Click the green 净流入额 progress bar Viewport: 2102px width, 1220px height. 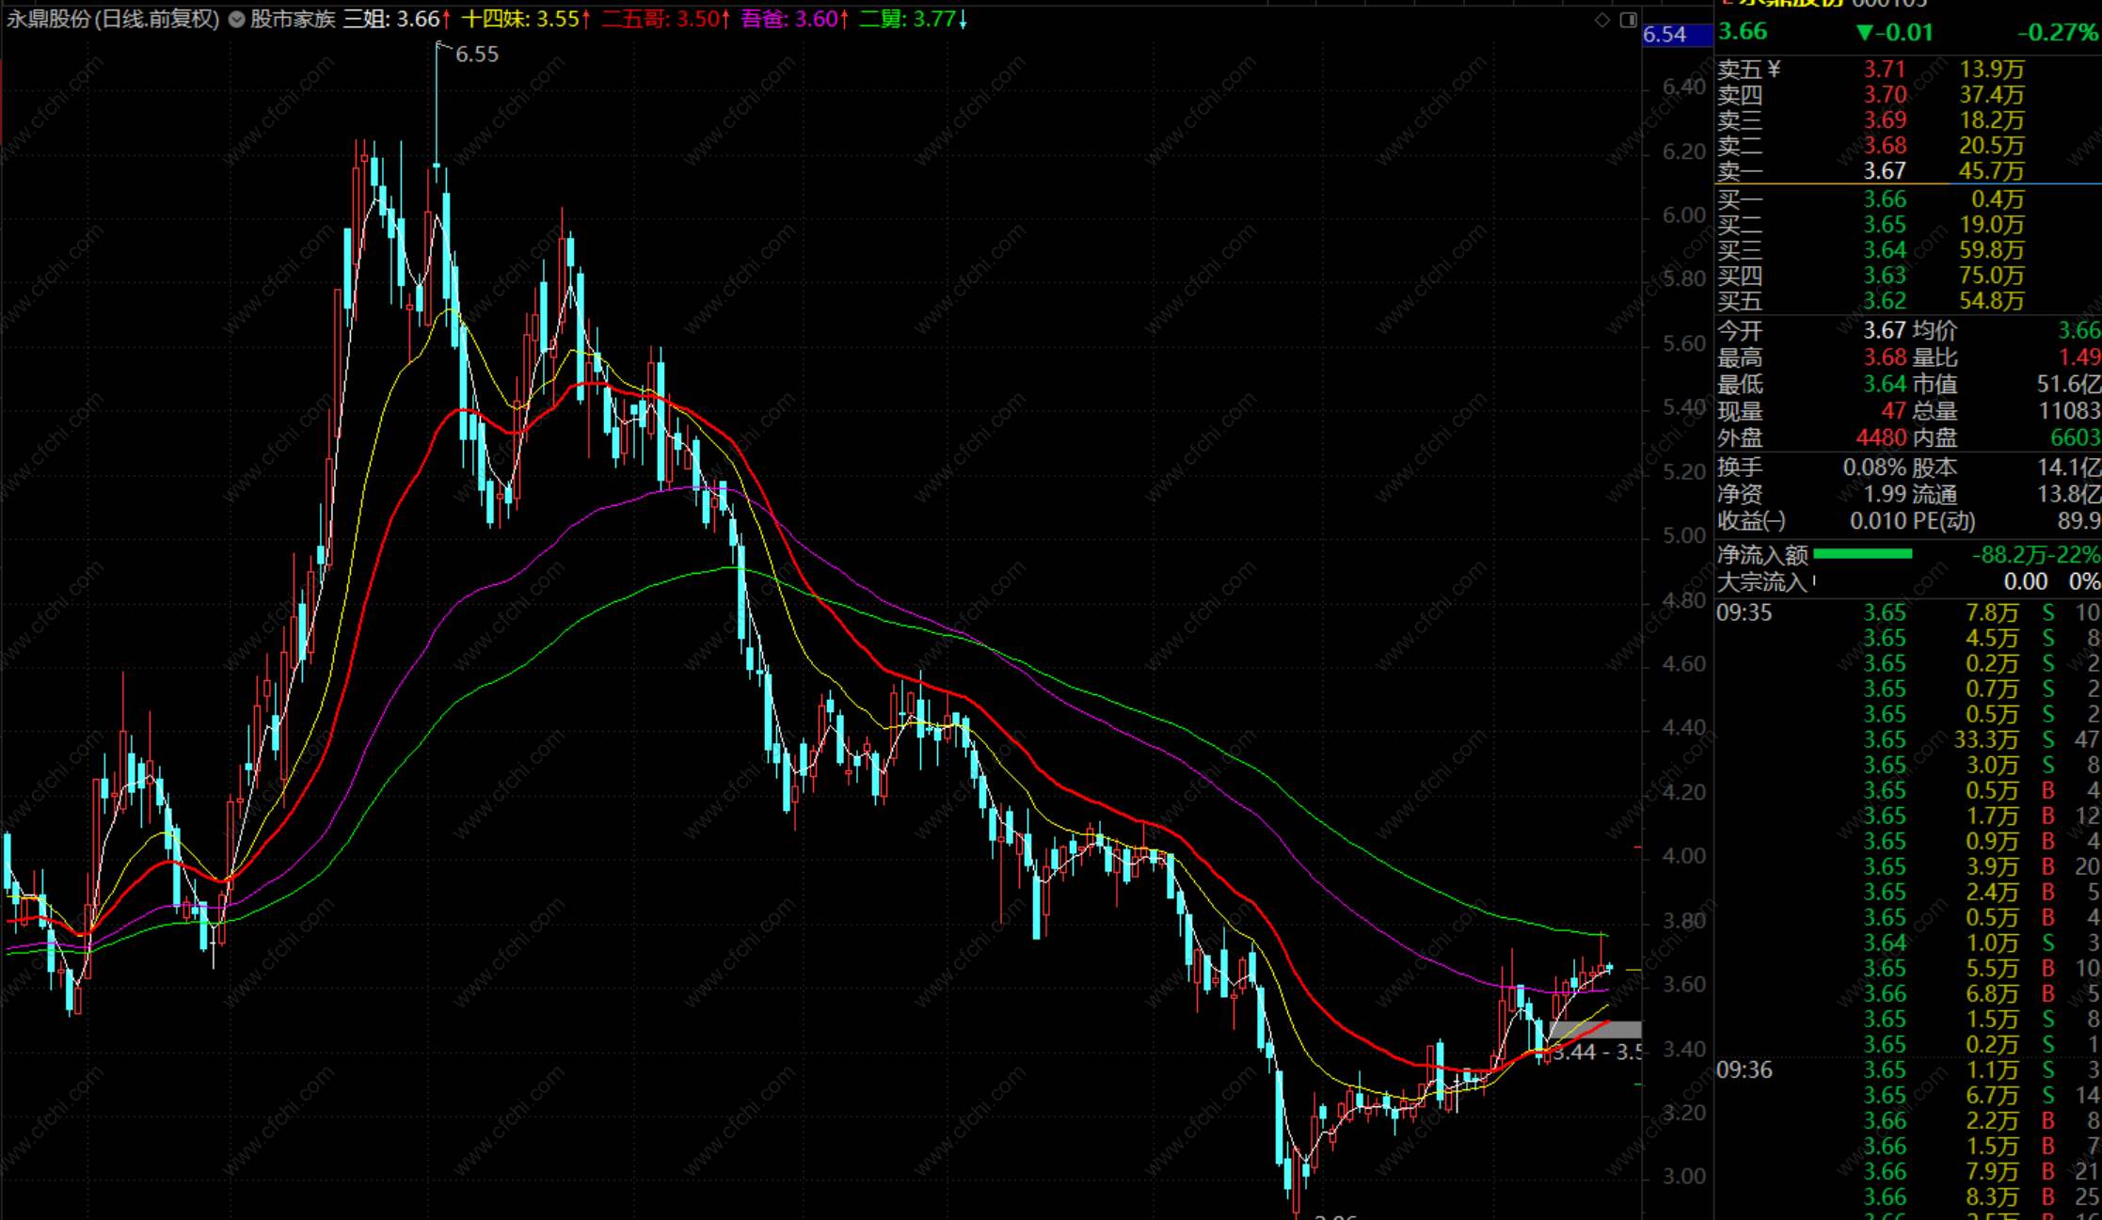click(1862, 554)
